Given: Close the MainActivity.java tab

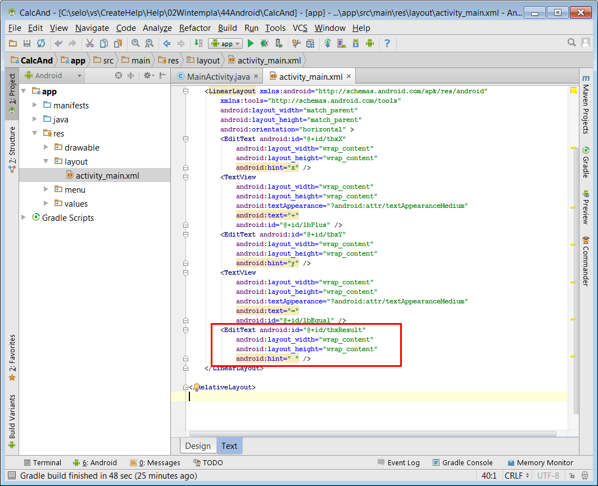Looking at the screenshot, I should click(x=256, y=76).
